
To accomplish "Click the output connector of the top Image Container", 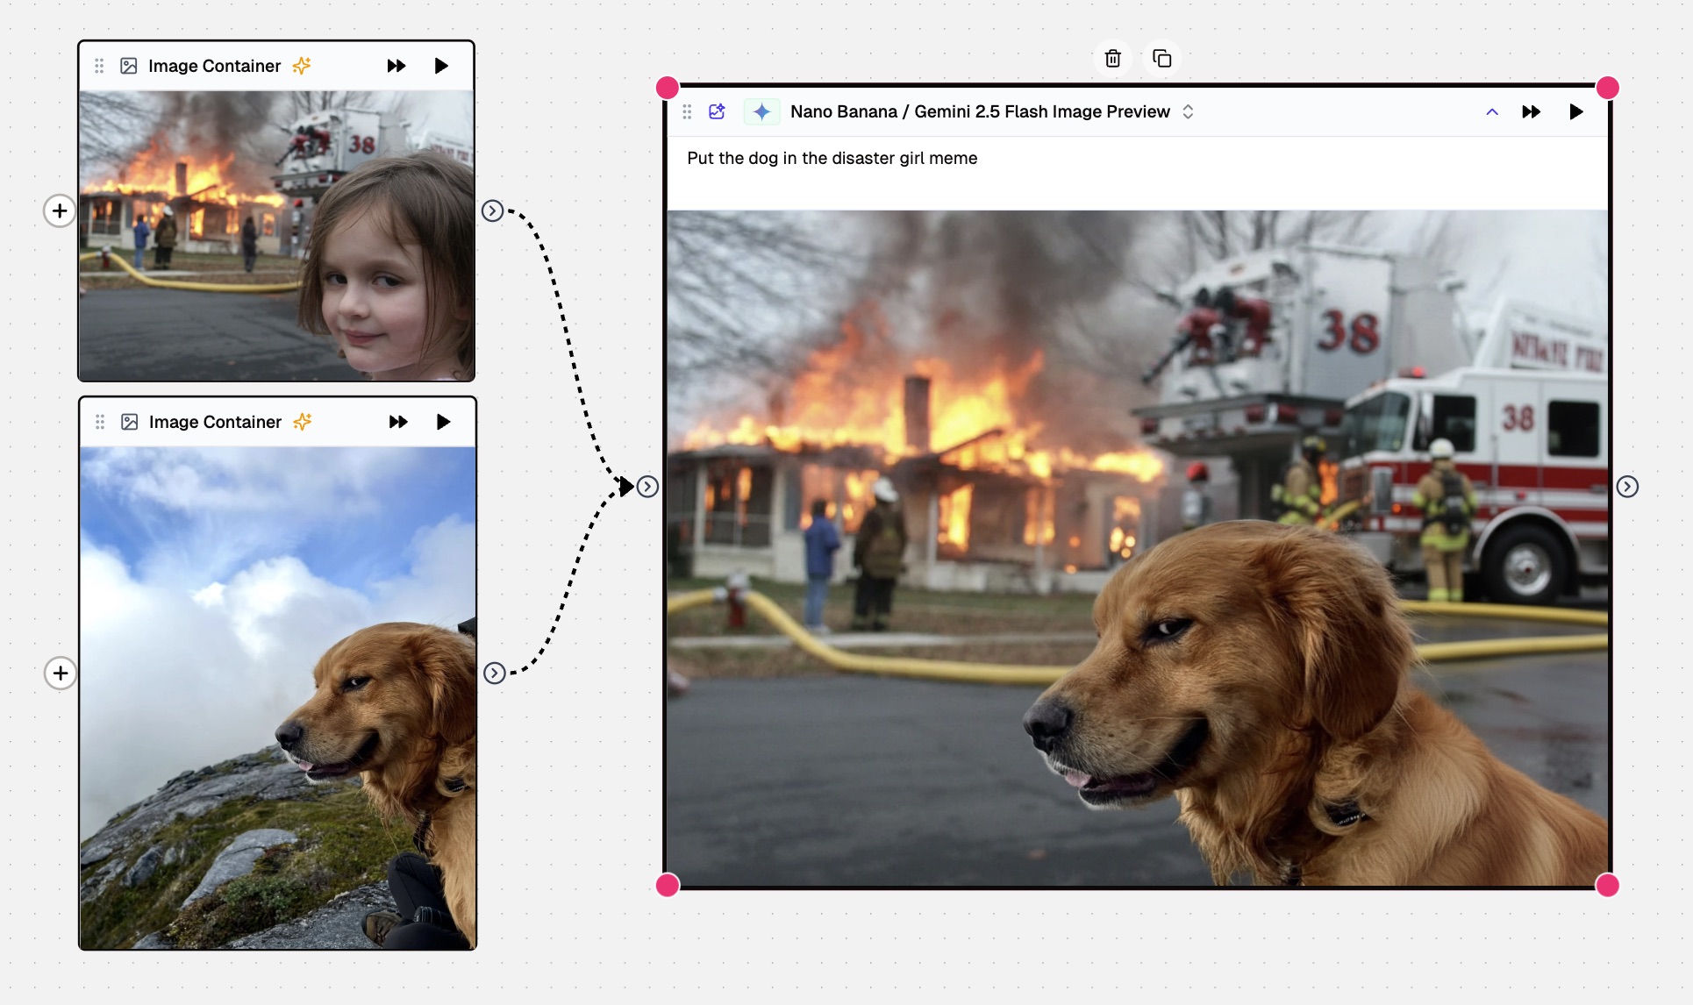I will (494, 210).
